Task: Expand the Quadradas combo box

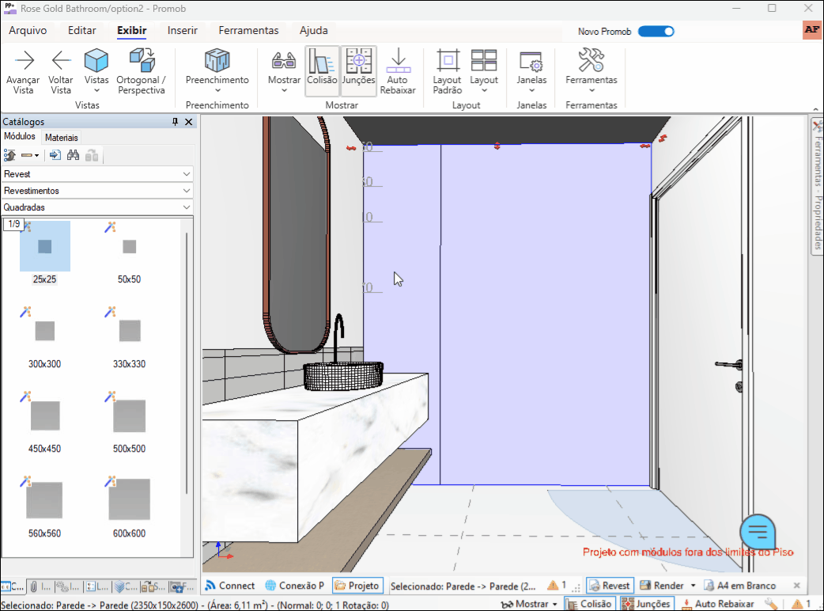Action: [97, 207]
